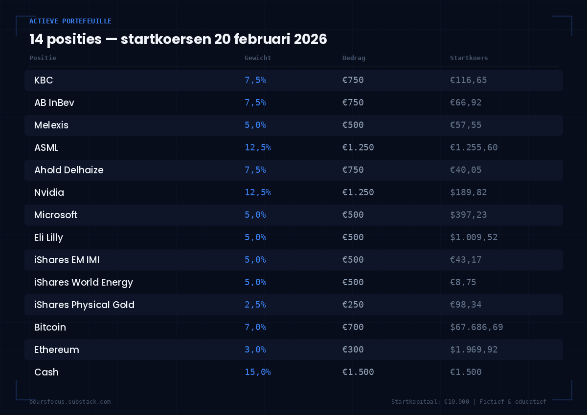Click the AB InBev row
The width and height of the screenshot is (587, 415).
tap(54, 103)
